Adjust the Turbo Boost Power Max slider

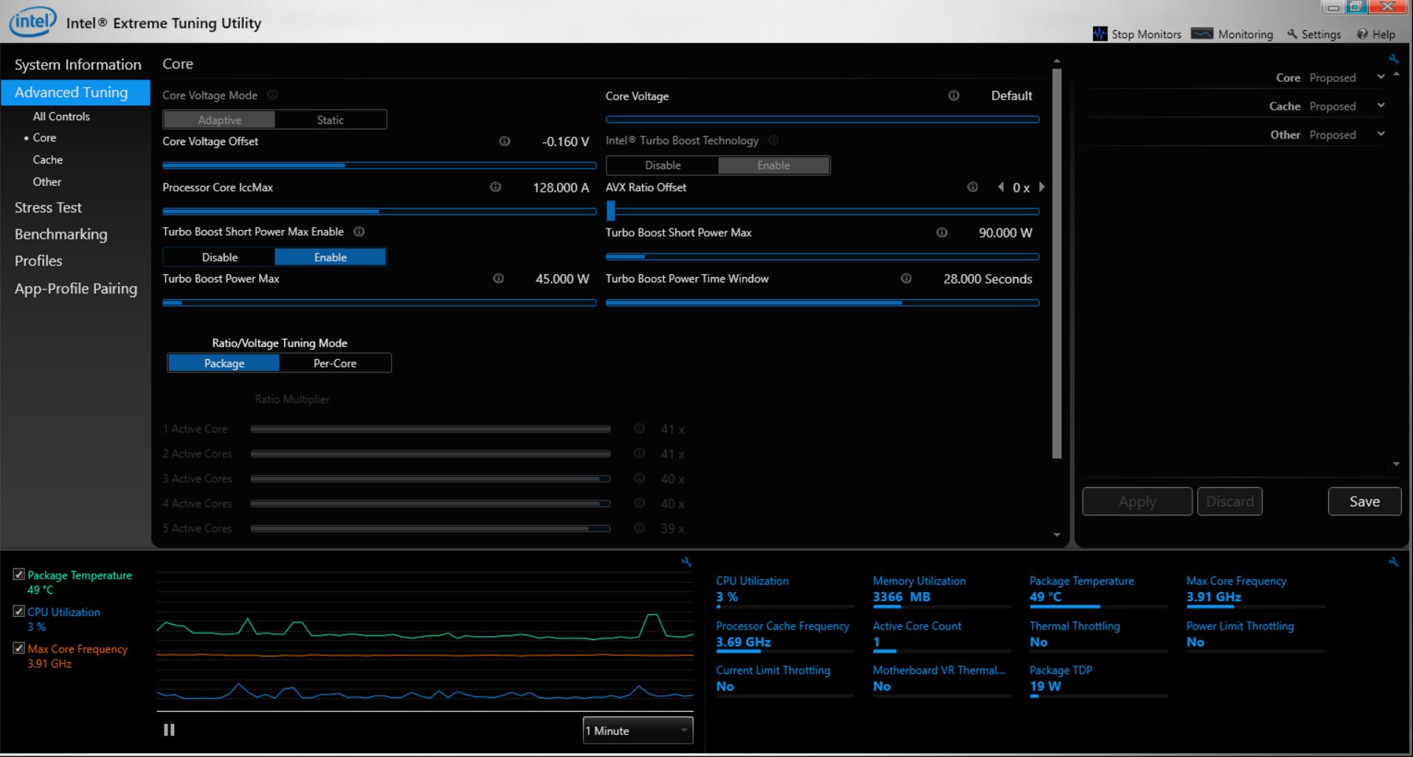click(379, 302)
